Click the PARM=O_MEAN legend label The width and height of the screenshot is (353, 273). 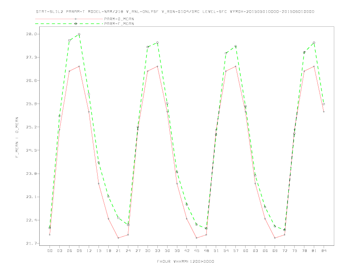[119, 19]
